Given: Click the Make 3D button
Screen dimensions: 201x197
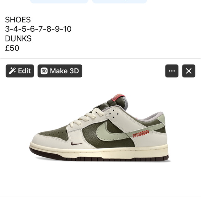Looking at the screenshot, I should tap(60, 71).
